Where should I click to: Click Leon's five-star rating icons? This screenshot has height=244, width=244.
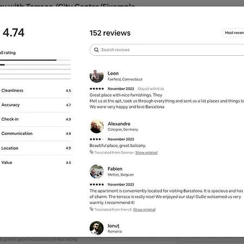click(97, 89)
